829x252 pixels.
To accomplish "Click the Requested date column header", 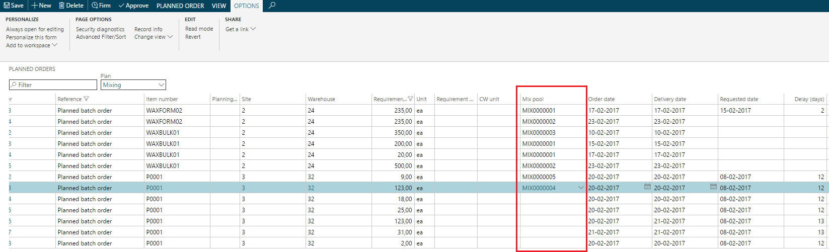I will tap(739, 99).
